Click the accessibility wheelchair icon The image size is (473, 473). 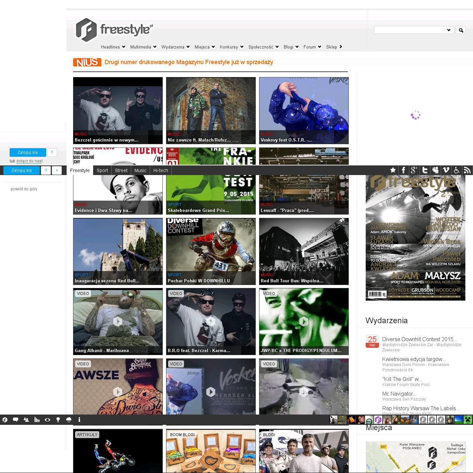click(456, 170)
